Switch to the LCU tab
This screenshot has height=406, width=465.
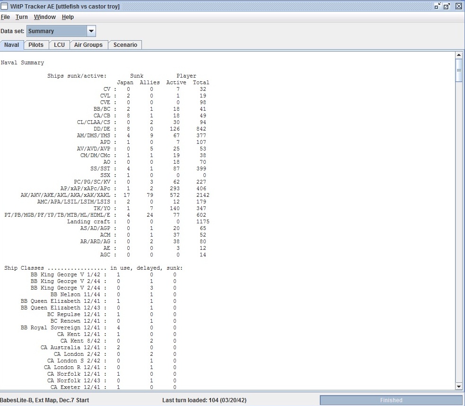point(59,45)
